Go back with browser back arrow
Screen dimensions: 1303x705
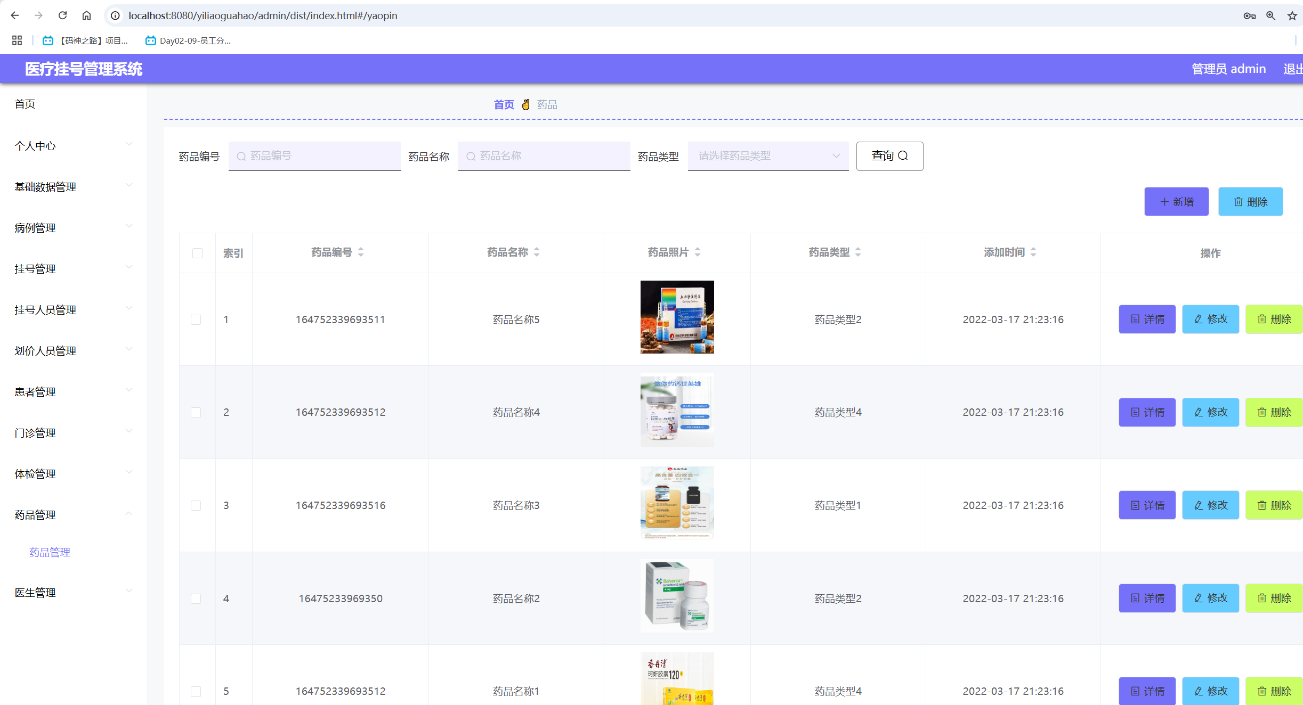pyautogui.click(x=14, y=15)
